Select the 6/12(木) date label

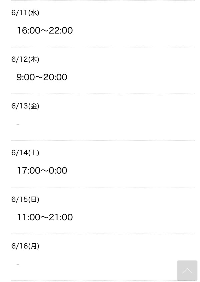(25, 59)
